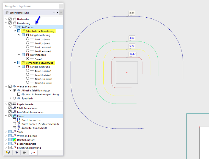209x159 pixels.
Task: Click the Stäbe icon
Action: 14,132
